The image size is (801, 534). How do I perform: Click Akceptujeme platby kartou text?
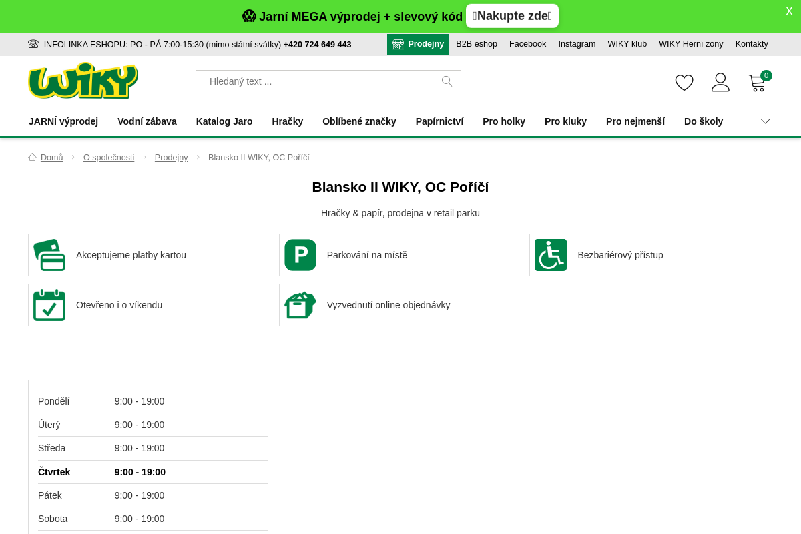[131, 255]
